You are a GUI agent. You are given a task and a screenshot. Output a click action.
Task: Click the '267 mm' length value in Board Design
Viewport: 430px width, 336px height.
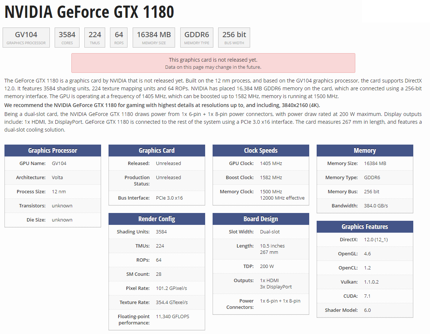click(269, 252)
